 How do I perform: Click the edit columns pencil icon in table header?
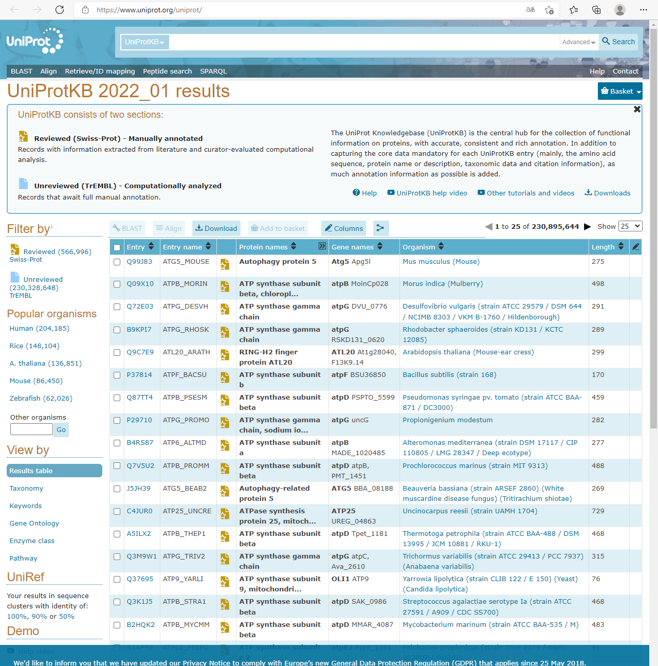click(635, 247)
